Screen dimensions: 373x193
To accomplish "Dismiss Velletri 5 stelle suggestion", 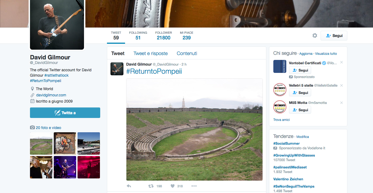I will pyautogui.click(x=341, y=85).
